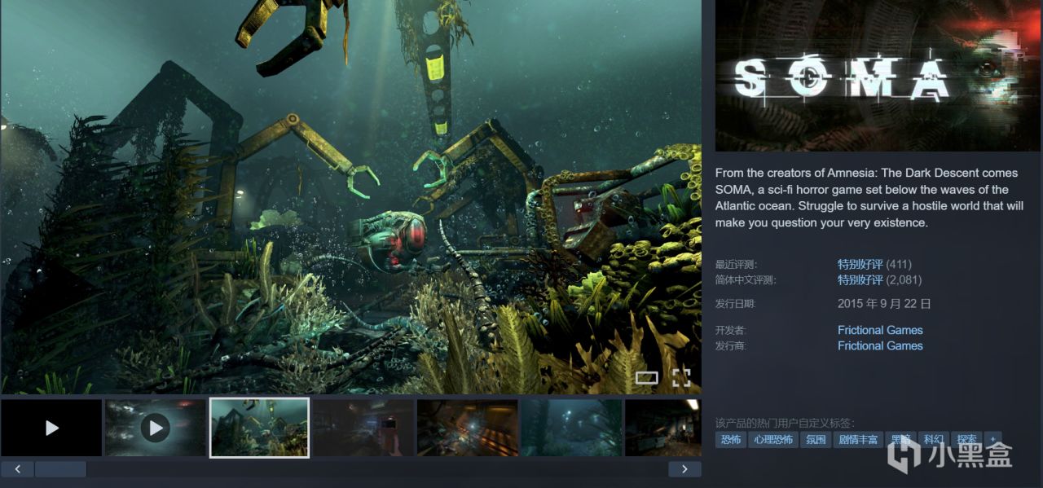Image resolution: width=1043 pixels, height=488 pixels.
Task: Click the 科幻 tag
Action: pos(934,440)
